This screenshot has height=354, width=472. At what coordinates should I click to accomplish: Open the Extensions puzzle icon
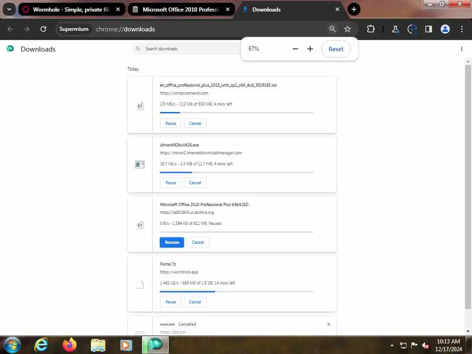click(371, 29)
